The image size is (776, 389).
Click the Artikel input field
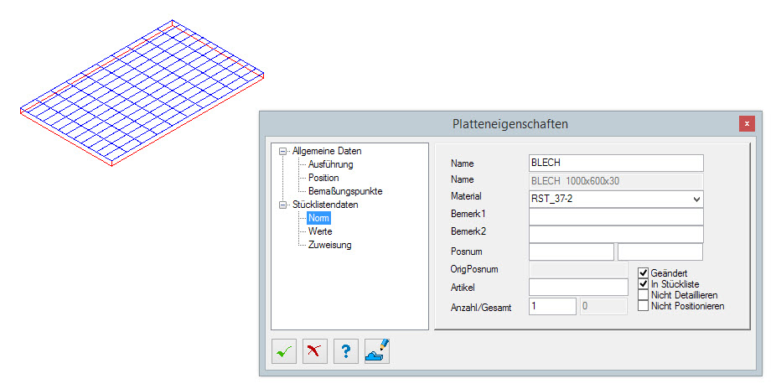[x=578, y=287]
